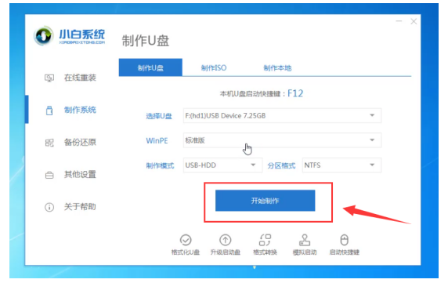Open the 选择U盘 device dropdown

point(282,115)
